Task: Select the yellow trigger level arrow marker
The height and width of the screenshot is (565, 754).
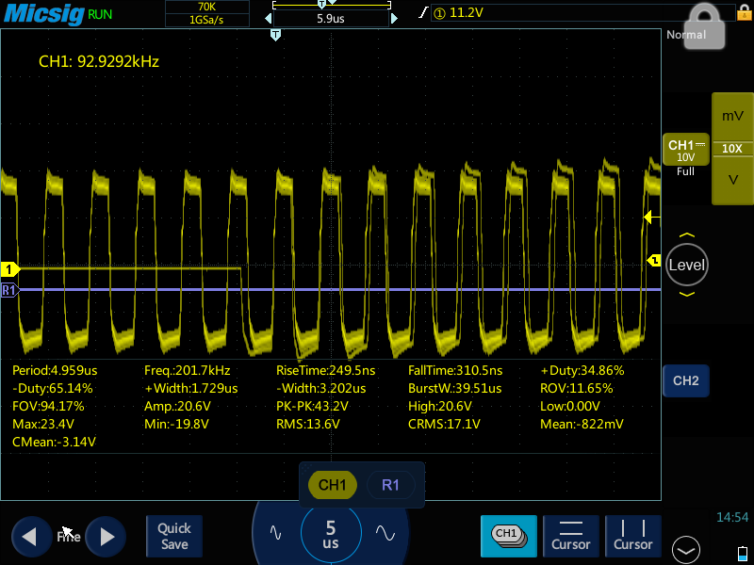Action: [651, 218]
